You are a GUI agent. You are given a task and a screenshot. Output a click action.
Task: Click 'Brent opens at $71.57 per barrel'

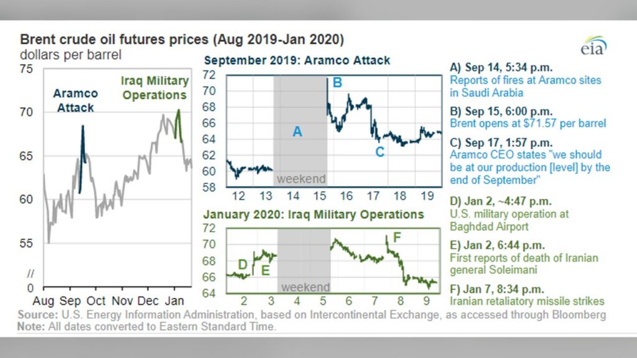click(x=528, y=124)
